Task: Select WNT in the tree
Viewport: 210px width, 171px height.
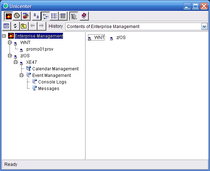Action: tap(25, 43)
